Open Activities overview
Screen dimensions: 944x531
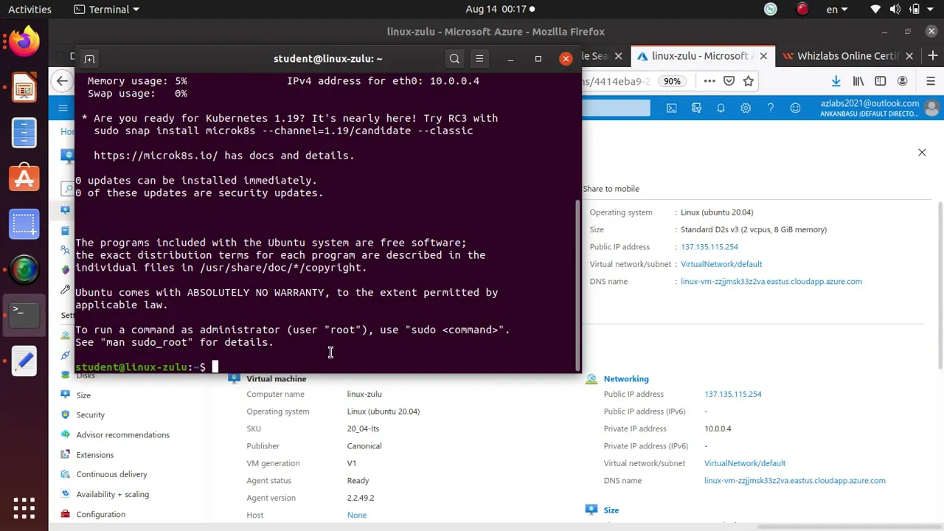[29, 10]
